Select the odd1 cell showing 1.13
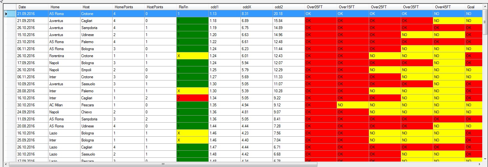The width and height of the screenshot is (488, 167). point(224,14)
